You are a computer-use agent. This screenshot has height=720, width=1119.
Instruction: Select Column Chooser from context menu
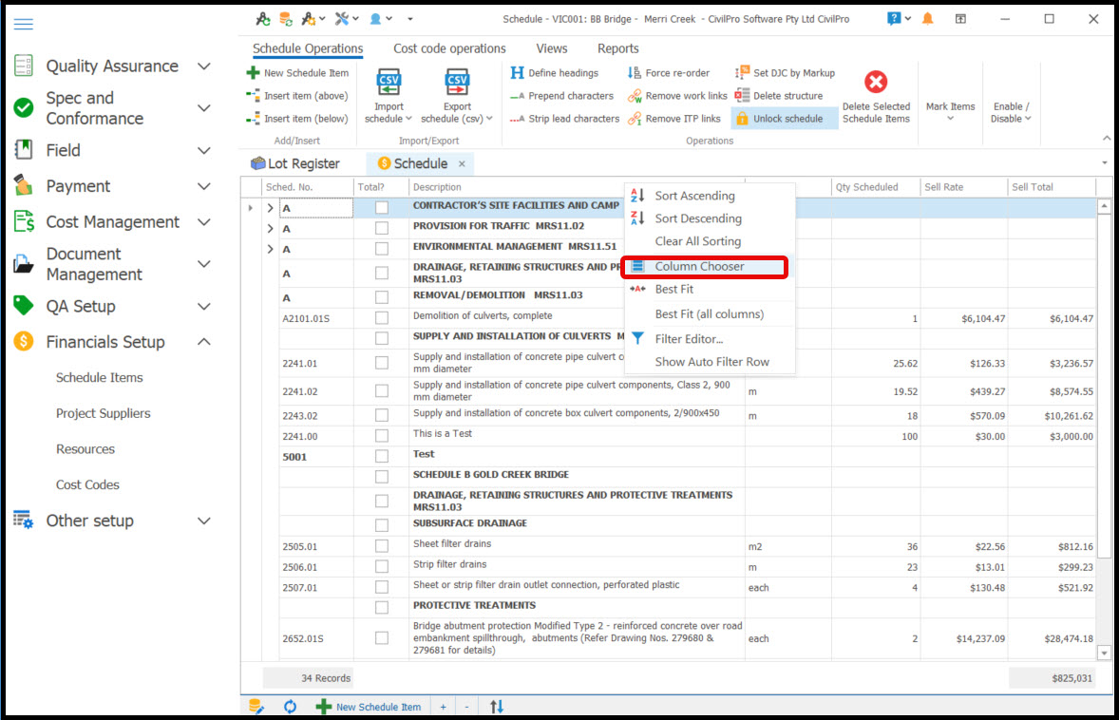pyautogui.click(x=699, y=267)
